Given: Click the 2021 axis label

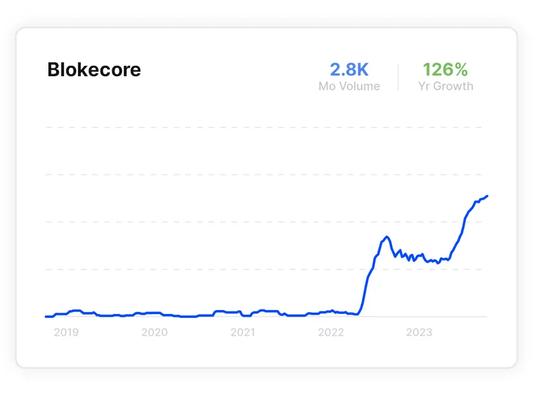Looking at the screenshot, I should point(243,332).
